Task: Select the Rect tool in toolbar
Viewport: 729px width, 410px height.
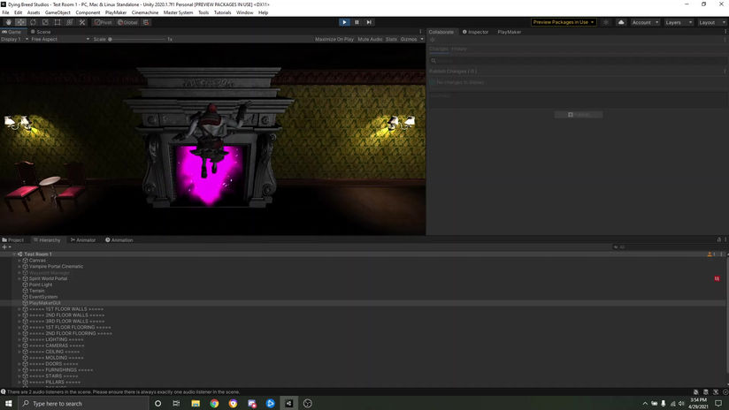Action: point(58,22)
